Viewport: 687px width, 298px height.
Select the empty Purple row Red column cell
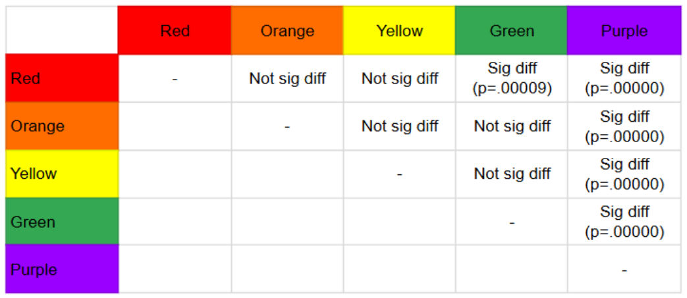pos(175,269)
